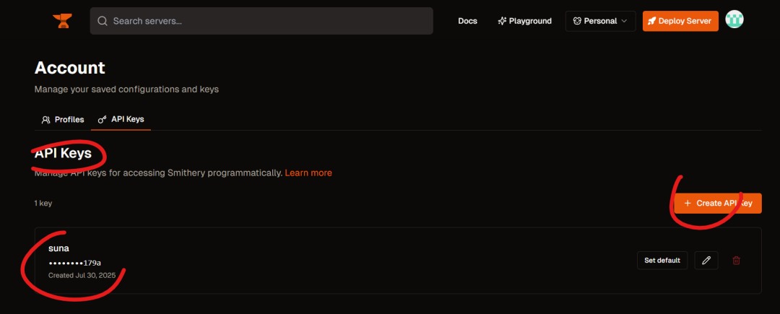Edit the suna key with pencil icon

[706, 261]
